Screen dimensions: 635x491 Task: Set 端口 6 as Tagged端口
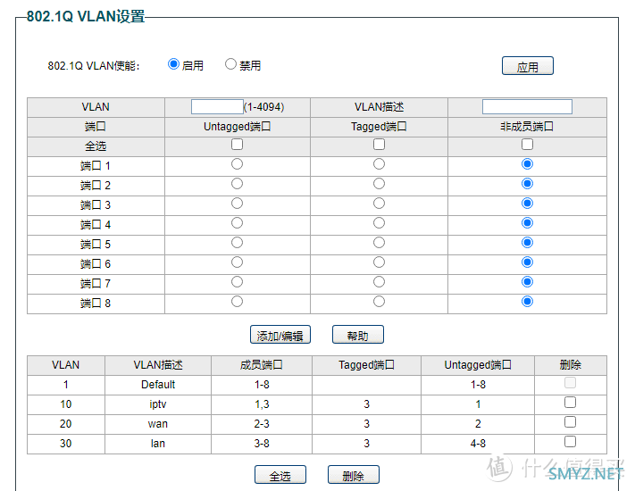379,262
